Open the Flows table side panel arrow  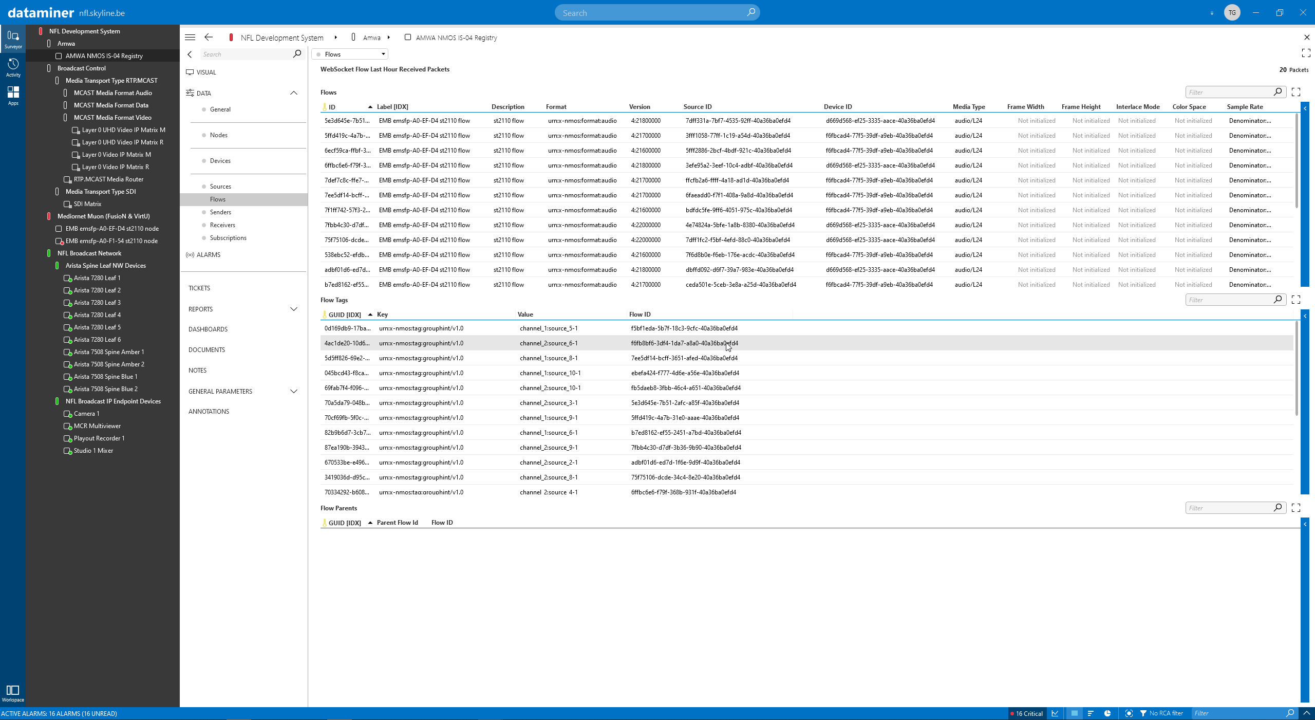point(1305,108)
